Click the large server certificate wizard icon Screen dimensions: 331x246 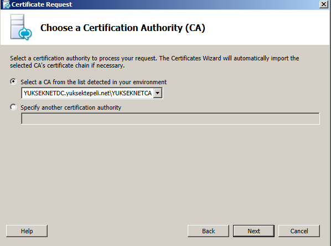21,27
